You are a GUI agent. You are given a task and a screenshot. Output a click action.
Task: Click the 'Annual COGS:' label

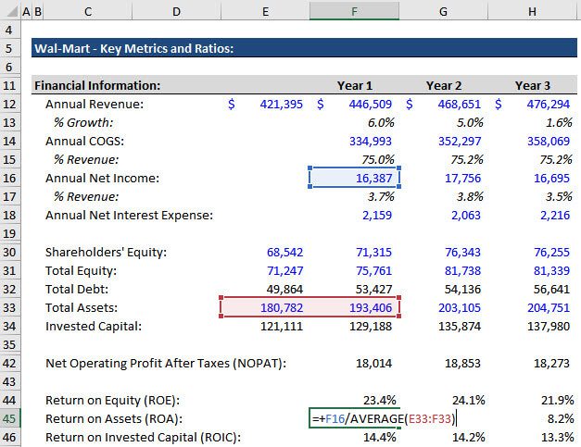[x=84, y=141]
